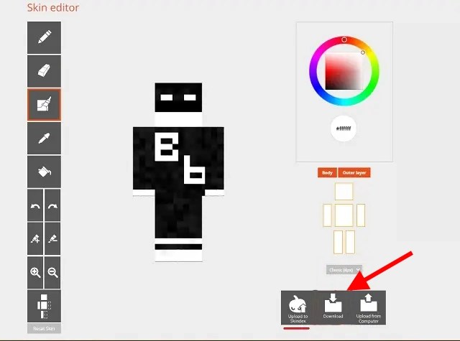Click the hue handle on color wheel
460x341 pixels.
click(344, 39)
